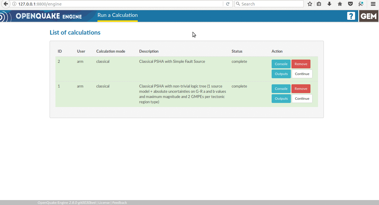Remove calculation 1 from the list
379x205 pixels.
(301, 89)
